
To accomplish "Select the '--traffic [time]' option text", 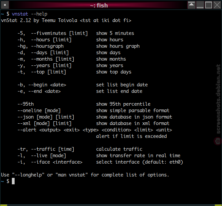I will 53,149.
